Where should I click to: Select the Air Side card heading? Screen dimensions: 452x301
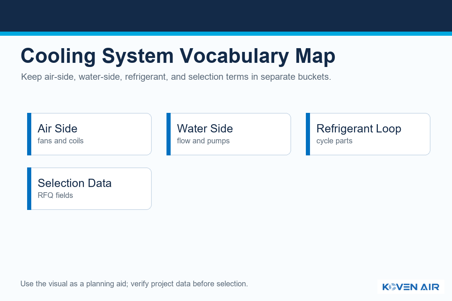pos(58,129)
